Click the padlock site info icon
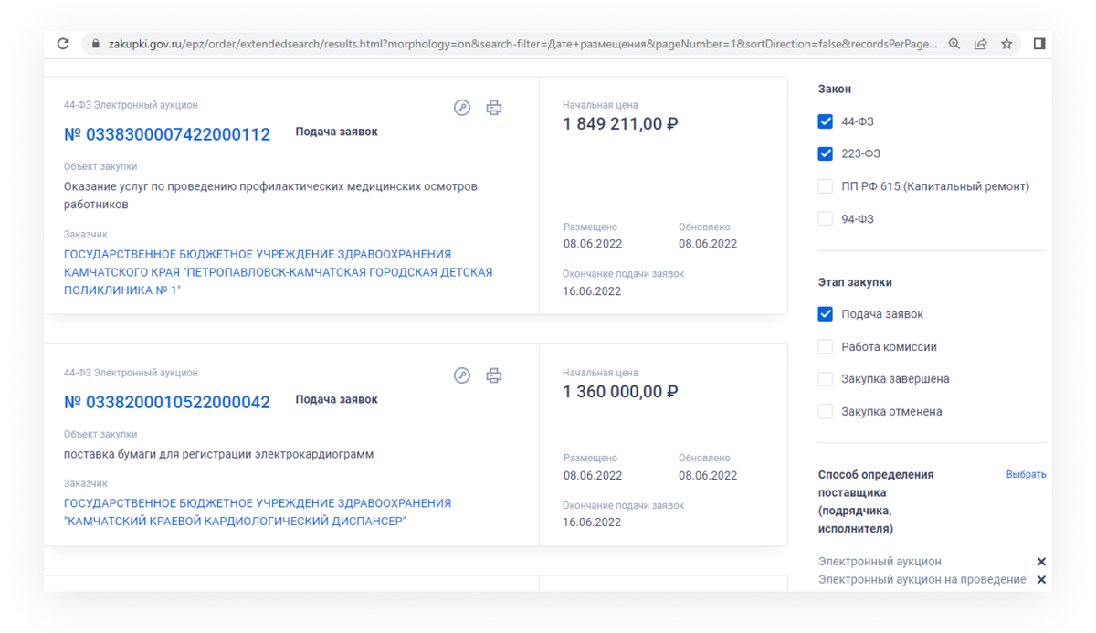 coord(95,44)
